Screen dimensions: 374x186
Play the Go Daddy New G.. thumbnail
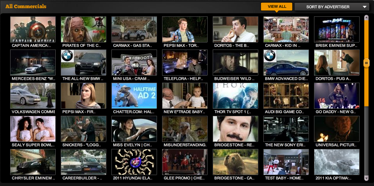[x=337, y=96]
